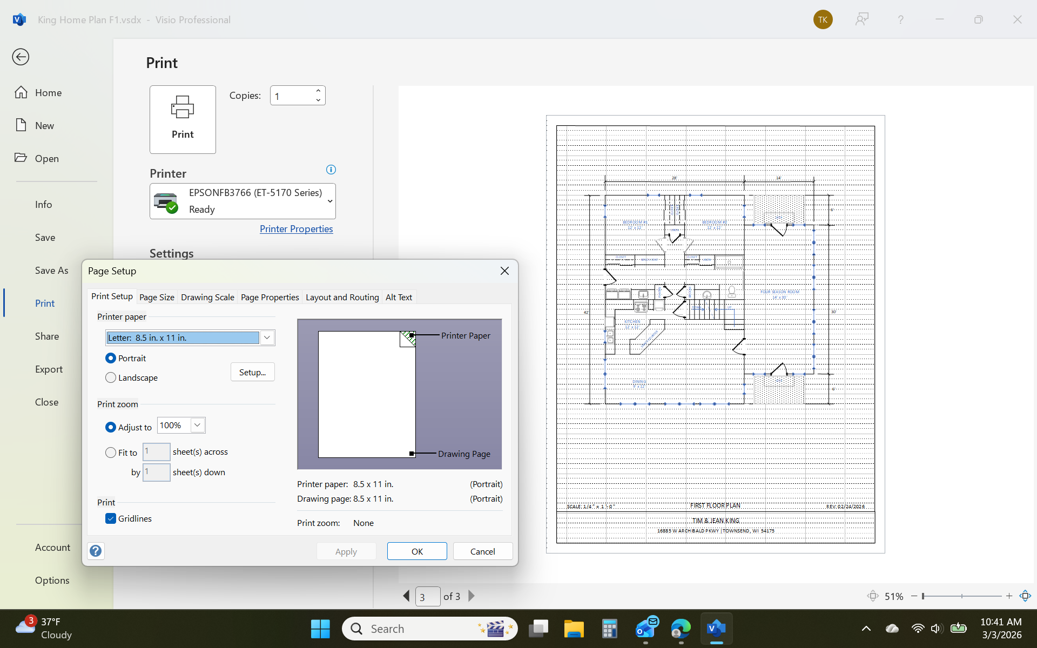Click the large Print printer icon button

[183, 119]
